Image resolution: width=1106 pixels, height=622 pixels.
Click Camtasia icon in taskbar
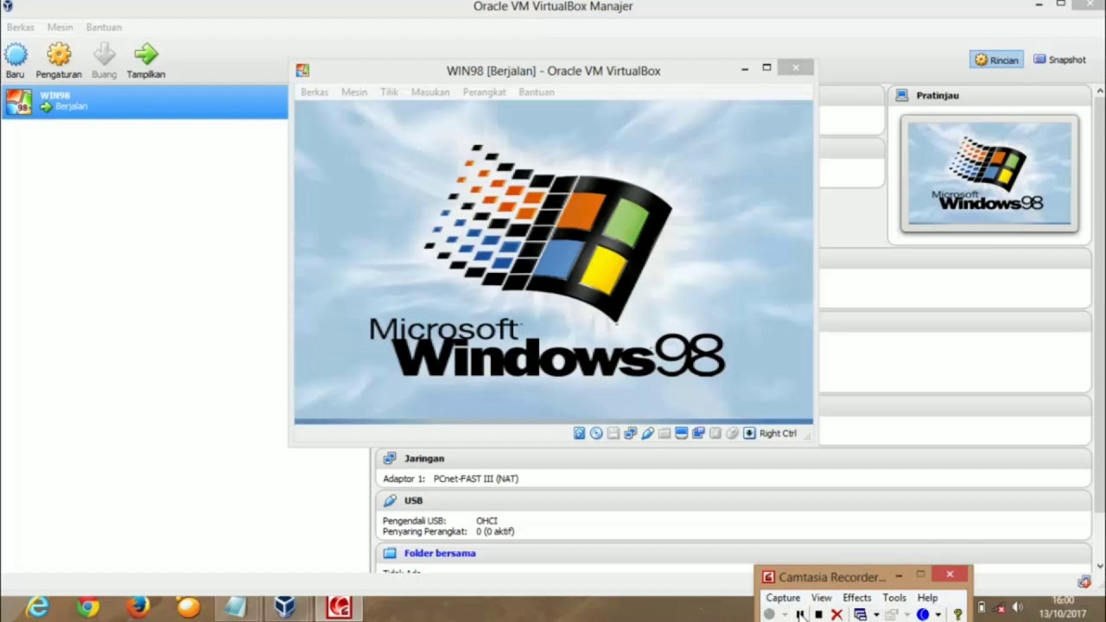[339, 608]
